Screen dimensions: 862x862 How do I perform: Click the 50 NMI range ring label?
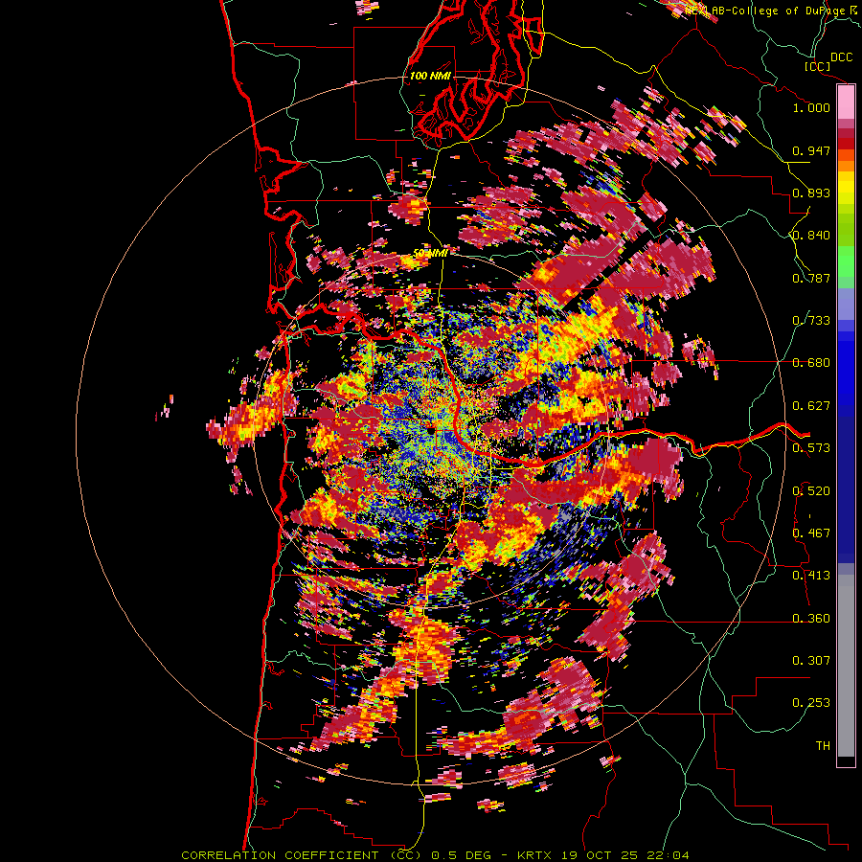[429, 253]
